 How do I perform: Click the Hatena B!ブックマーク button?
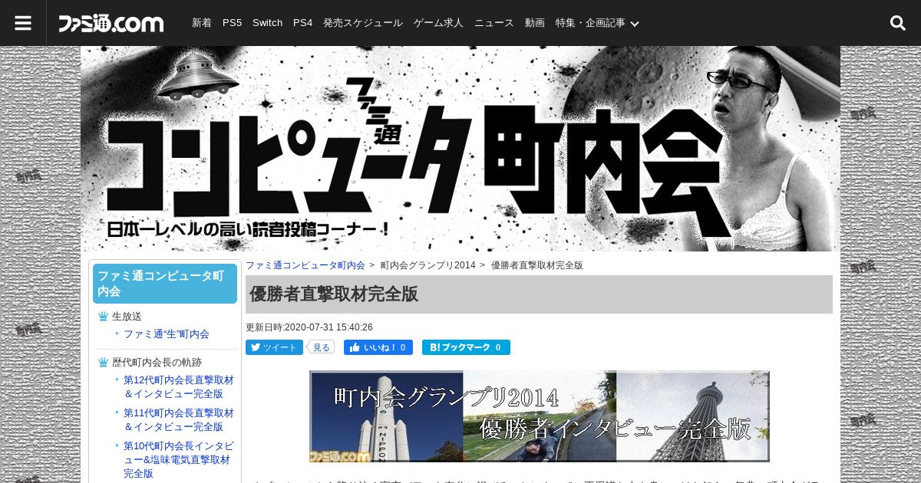click(x=466, y=347)
